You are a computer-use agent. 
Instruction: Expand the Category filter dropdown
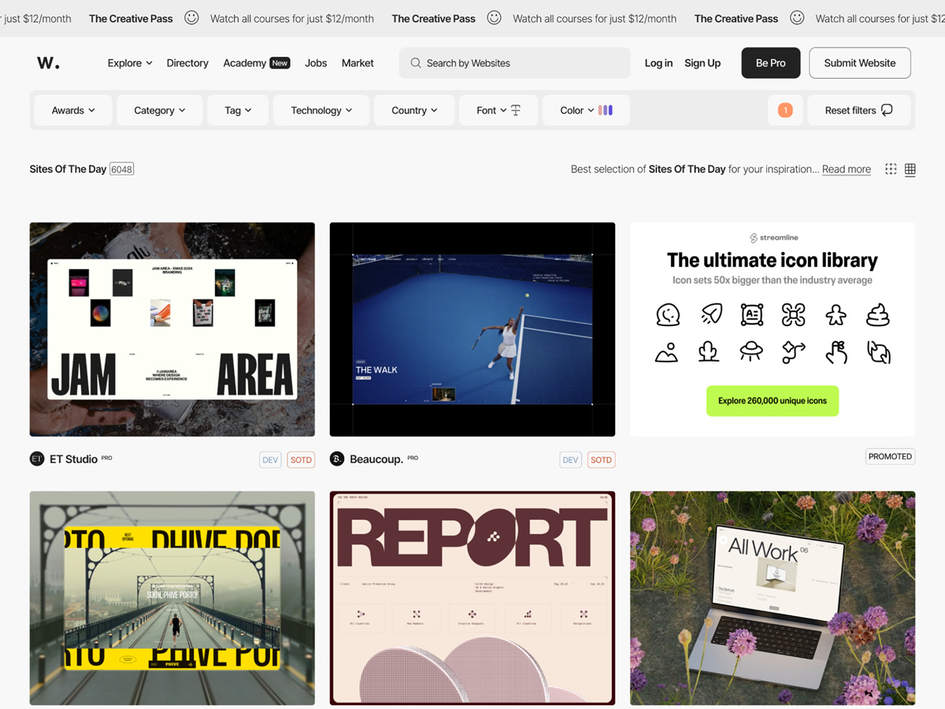tap(159, 110)
